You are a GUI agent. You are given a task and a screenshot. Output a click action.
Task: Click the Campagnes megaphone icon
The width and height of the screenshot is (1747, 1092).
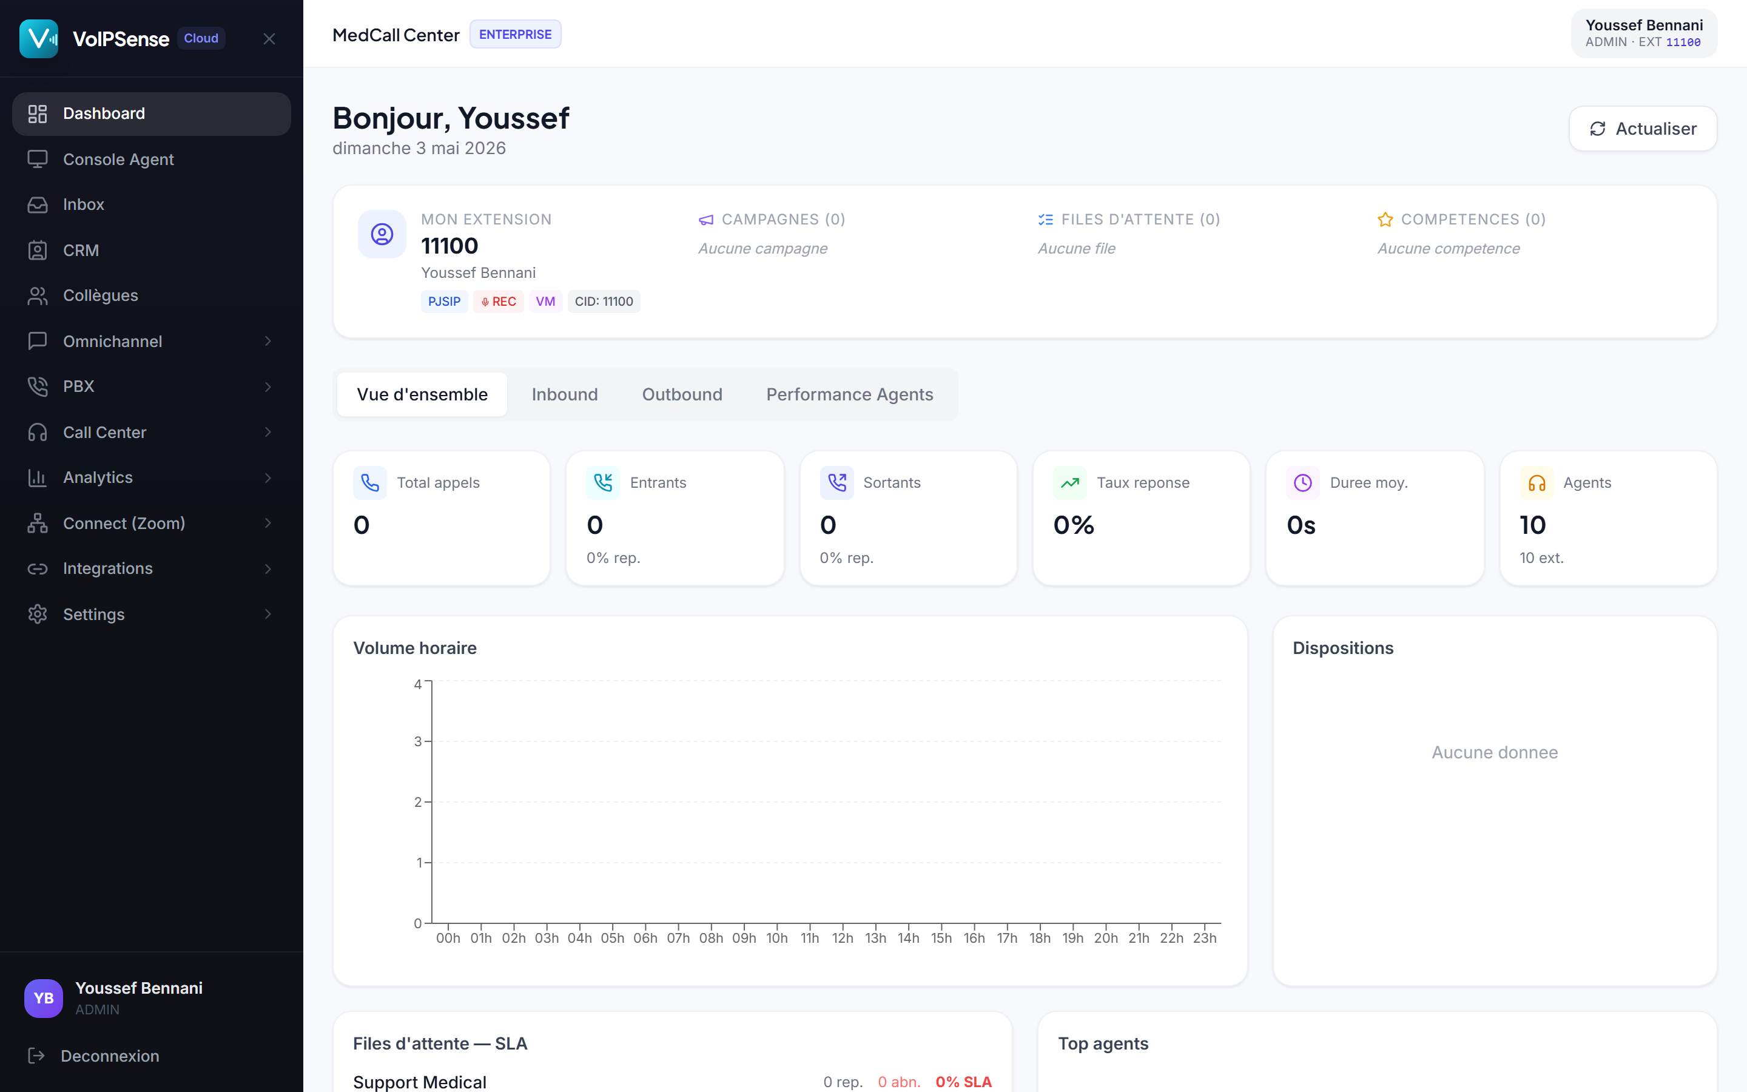click(x=706, y=220)
